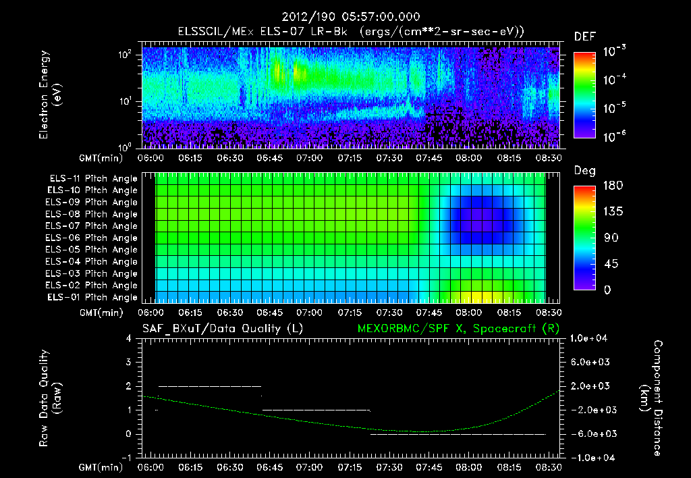Image resolution: width=691 pixels, height=478 pixels.
Task: Click the ELS-01 Pitch Angle row label
Action: tap(92, 297)
